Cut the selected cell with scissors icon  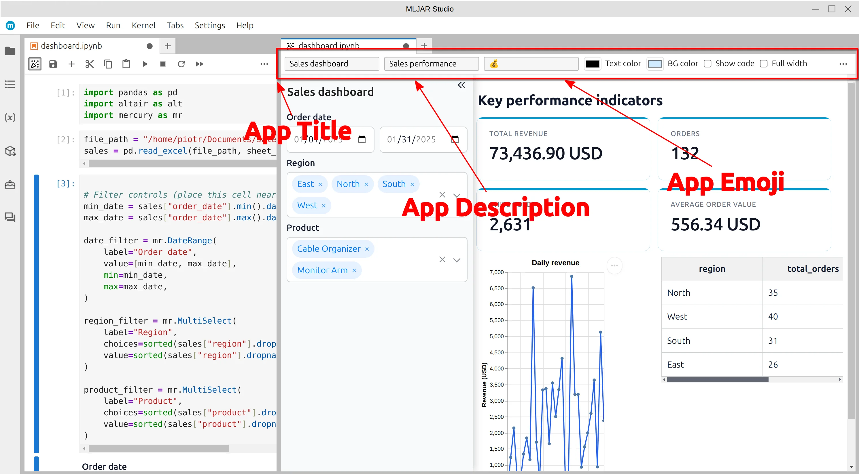(89, 64)
